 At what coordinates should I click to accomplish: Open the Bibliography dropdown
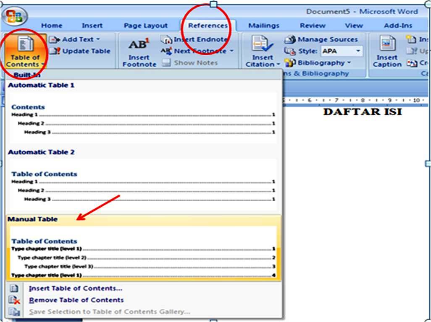pyautogui.click(x=318, y=63)
